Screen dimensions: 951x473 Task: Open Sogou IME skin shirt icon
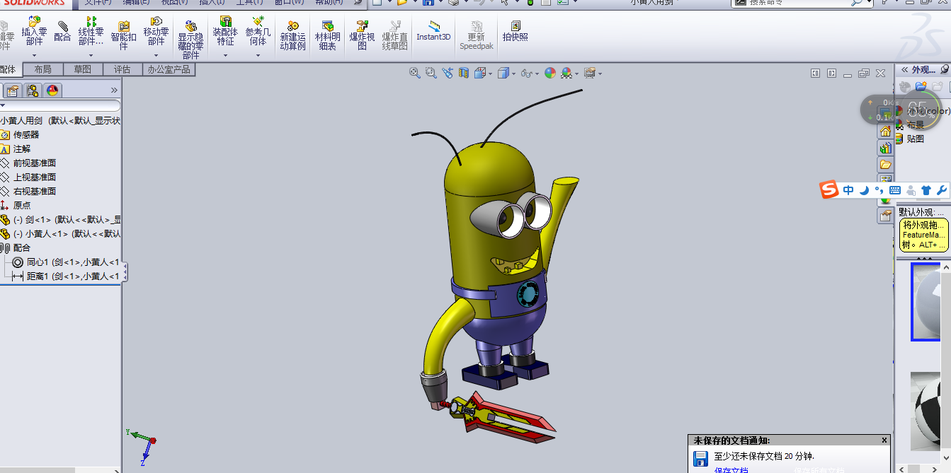click(x=926, y=190)
